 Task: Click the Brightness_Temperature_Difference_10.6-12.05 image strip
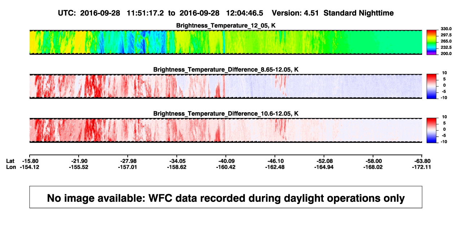click(226, 130)
